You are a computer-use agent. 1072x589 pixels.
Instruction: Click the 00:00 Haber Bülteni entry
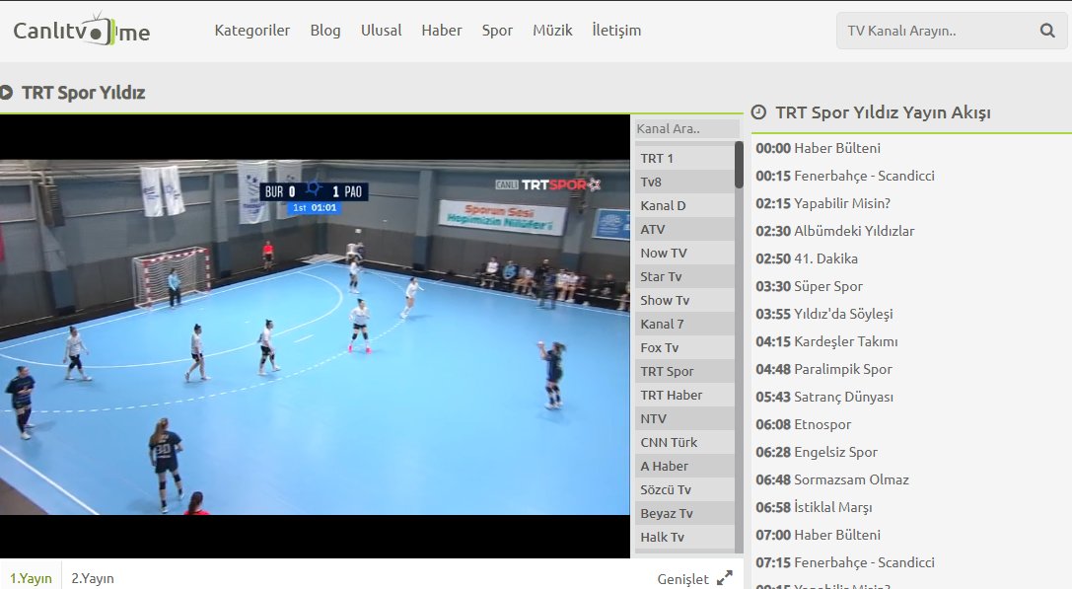point(818,148)
